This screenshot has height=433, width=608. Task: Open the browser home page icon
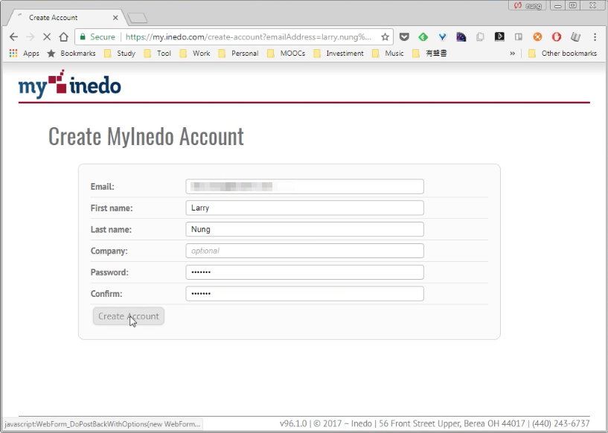tap(63, 36)
